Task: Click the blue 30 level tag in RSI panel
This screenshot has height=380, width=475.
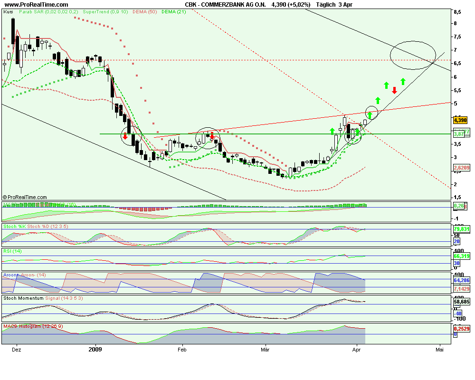Action: tap(456, 263)
